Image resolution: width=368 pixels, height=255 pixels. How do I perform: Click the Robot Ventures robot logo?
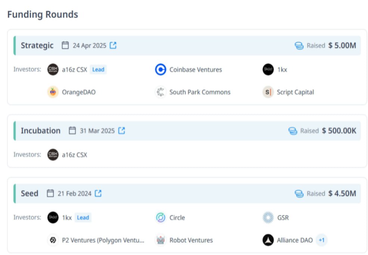(160, 240)
